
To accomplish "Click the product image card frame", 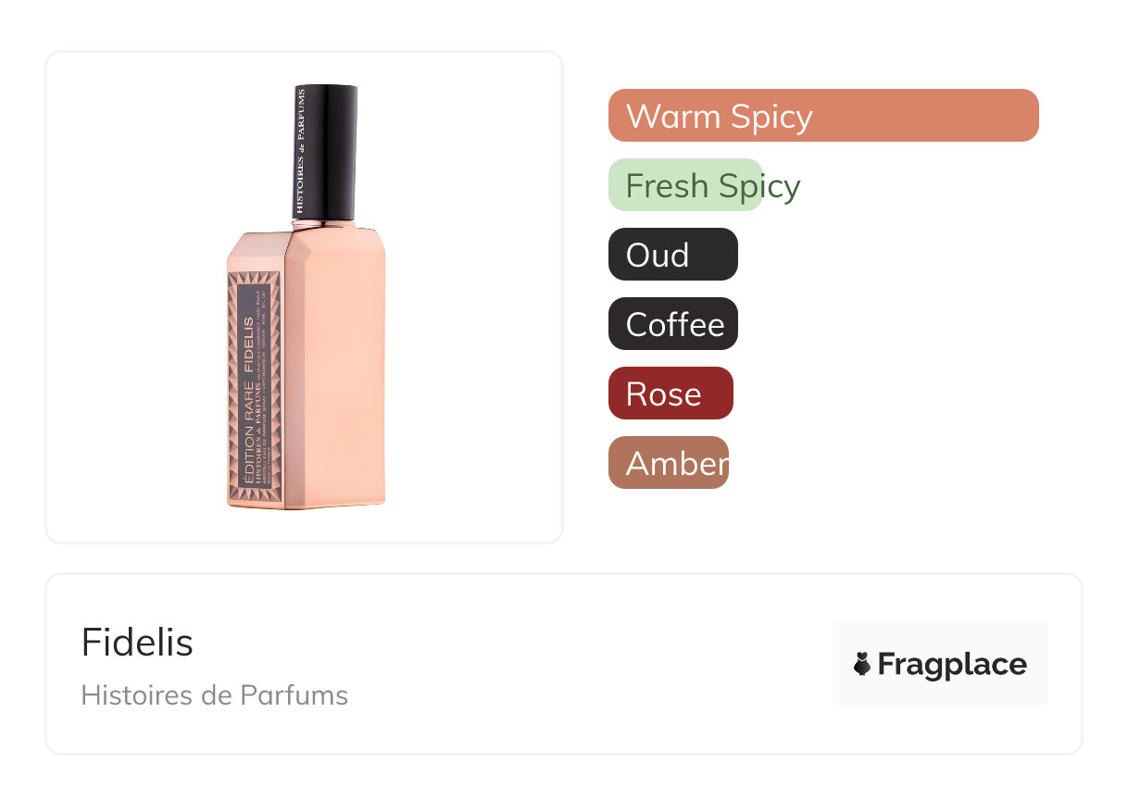I will coord(305,297).
